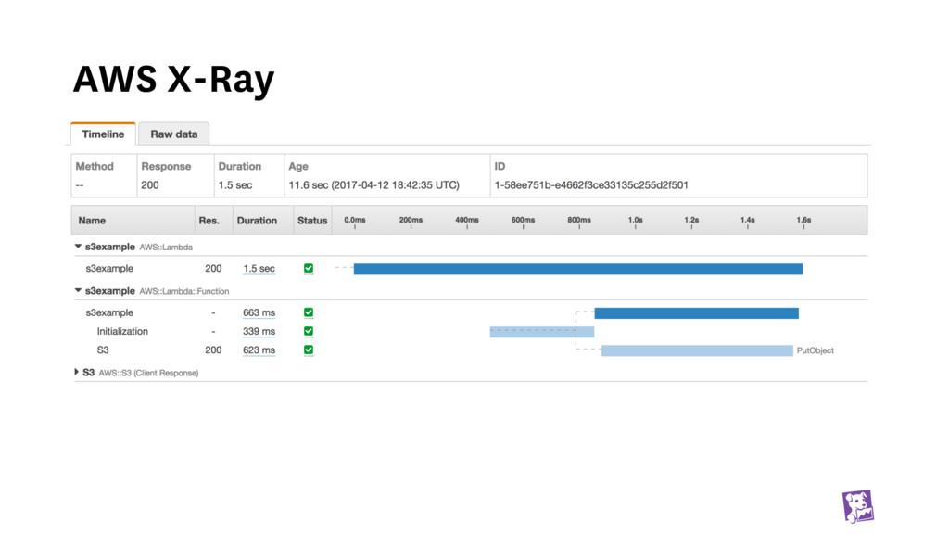Click the Res. column header

click(209, 221)
